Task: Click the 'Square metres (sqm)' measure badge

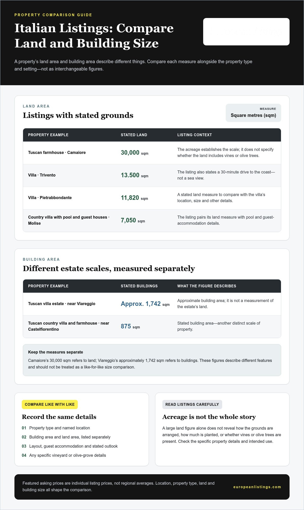Action: 253,113
